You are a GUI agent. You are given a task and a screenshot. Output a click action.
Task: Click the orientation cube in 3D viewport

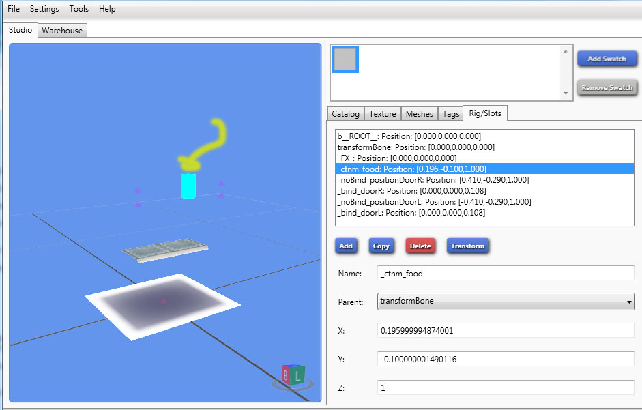click(293, 375)
